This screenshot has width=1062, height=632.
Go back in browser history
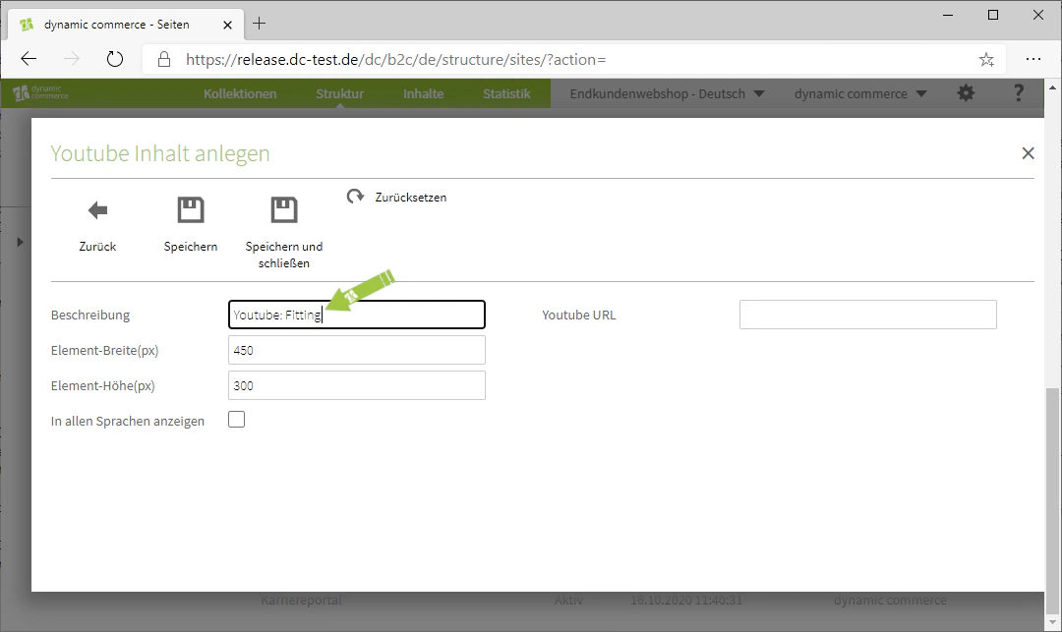[x=29, y=60]
